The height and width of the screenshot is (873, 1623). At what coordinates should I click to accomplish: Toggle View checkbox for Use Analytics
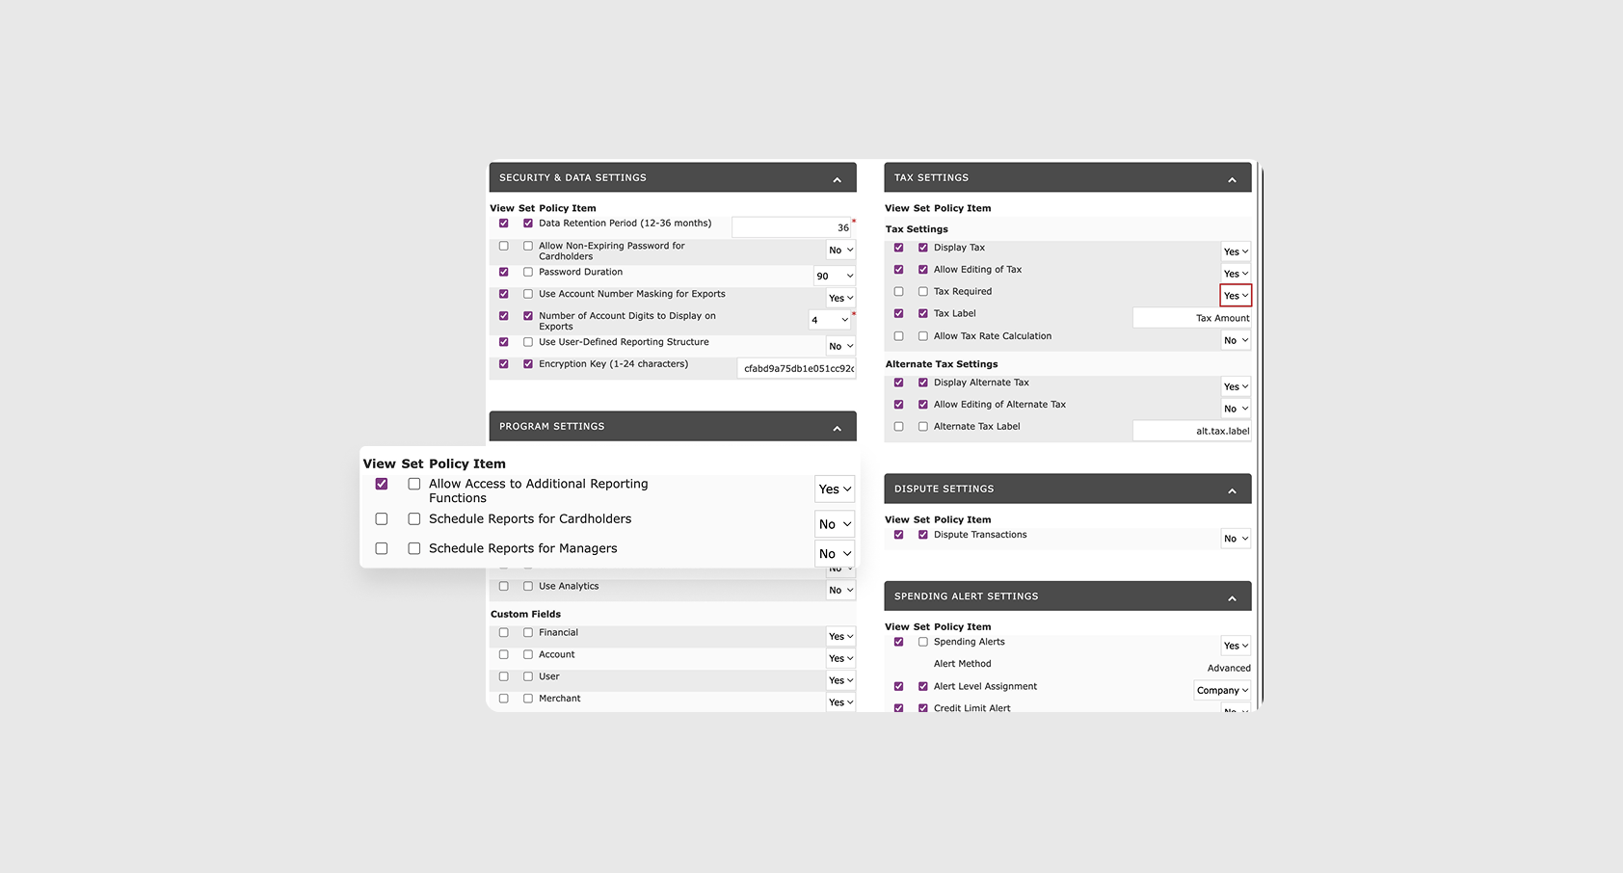(x=504, y=586)
